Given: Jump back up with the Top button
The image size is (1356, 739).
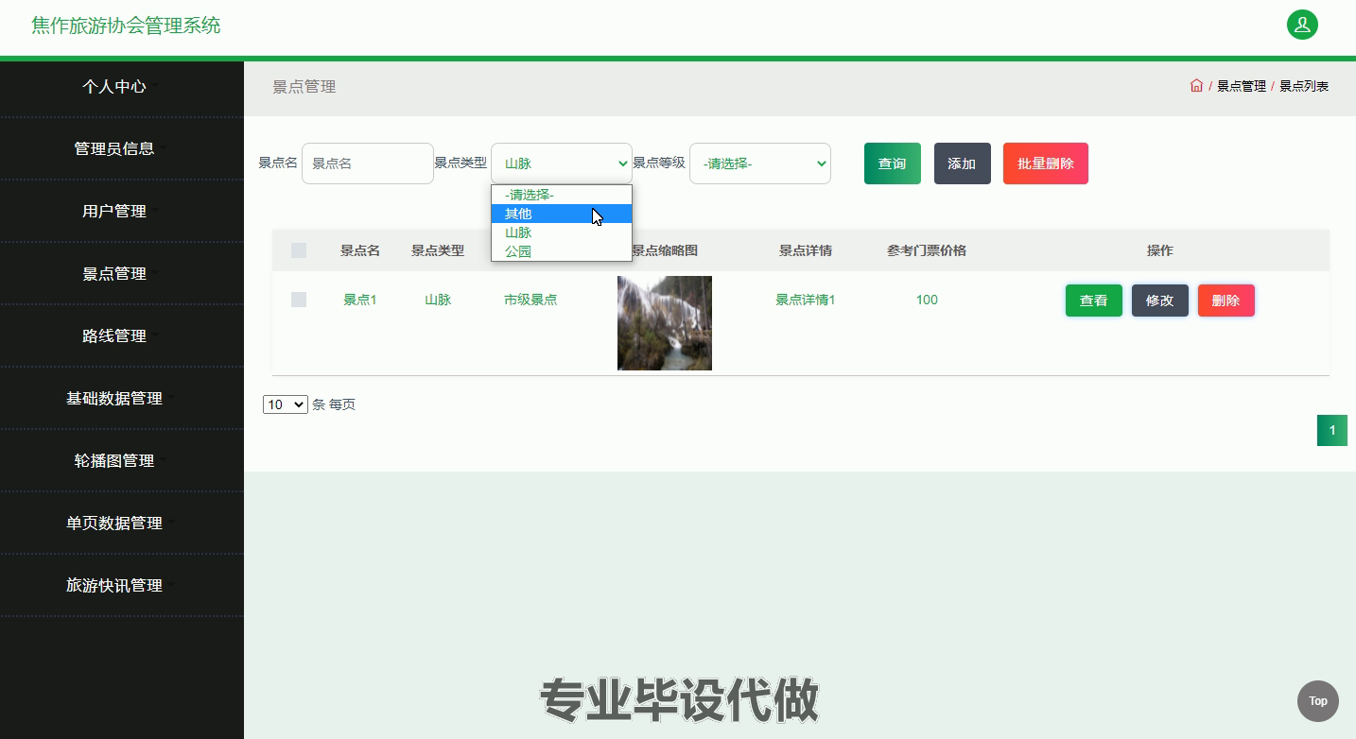Looking at the screenshot, I should click(1317, 701).
